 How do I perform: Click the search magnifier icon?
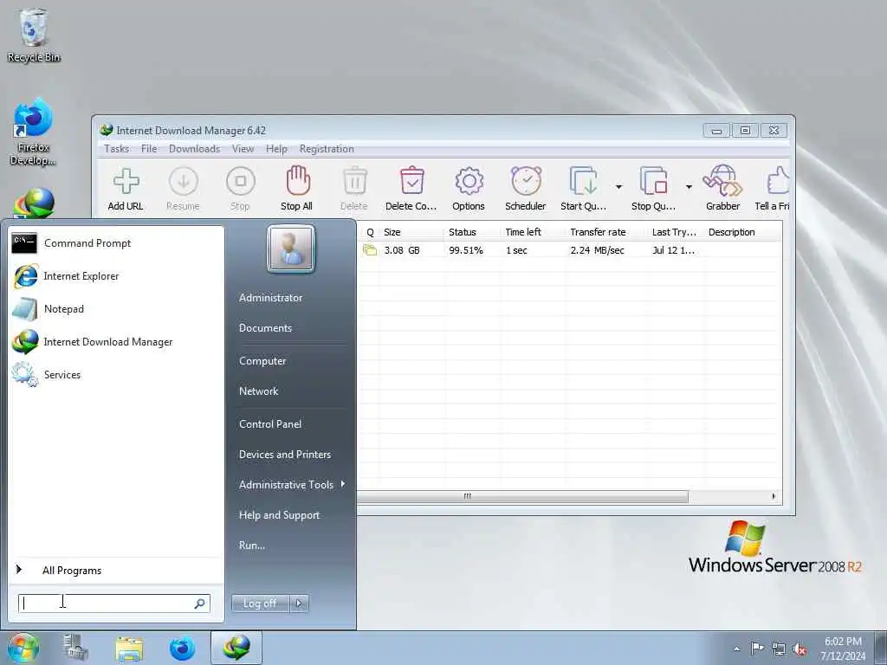(199, 604)
